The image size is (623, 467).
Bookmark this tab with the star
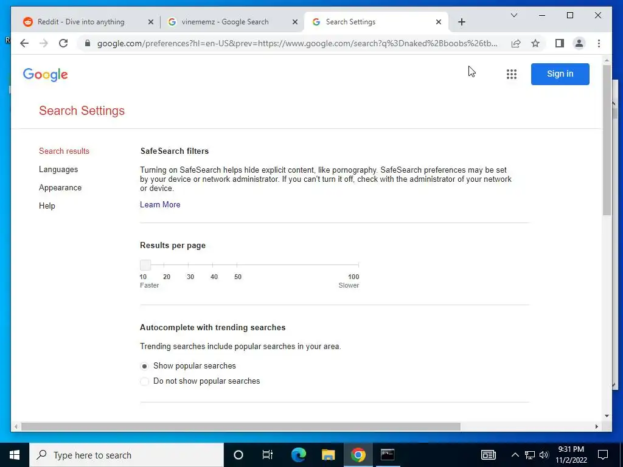pos(535,43)
